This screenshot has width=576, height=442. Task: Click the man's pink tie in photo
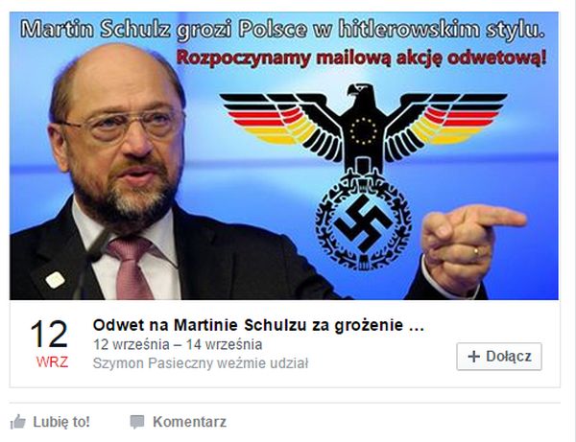click(x=131, y=268)
